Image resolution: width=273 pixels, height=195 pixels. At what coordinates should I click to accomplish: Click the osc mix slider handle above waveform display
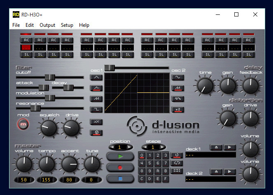110,68
